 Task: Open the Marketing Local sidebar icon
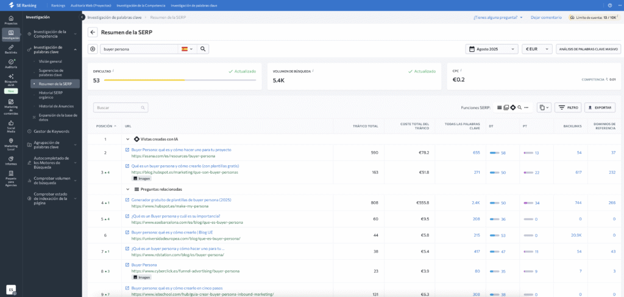pyautogui.click(x=11, y=143)
